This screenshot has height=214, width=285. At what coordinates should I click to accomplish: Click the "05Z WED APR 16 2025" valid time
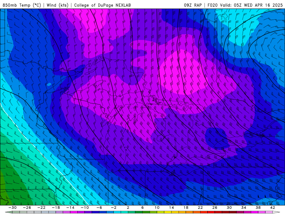click(258, 5)
